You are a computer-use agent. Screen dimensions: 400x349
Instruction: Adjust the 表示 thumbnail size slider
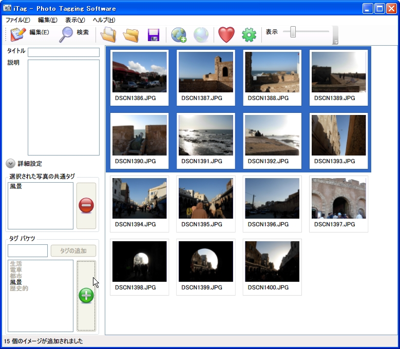click(x=293, y=32)
